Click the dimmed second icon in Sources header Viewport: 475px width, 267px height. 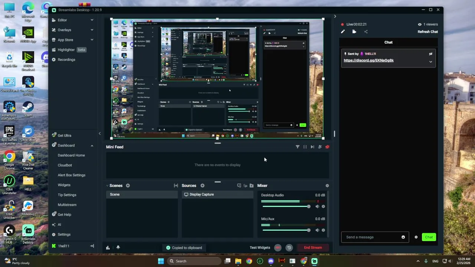tap(245, 185)
